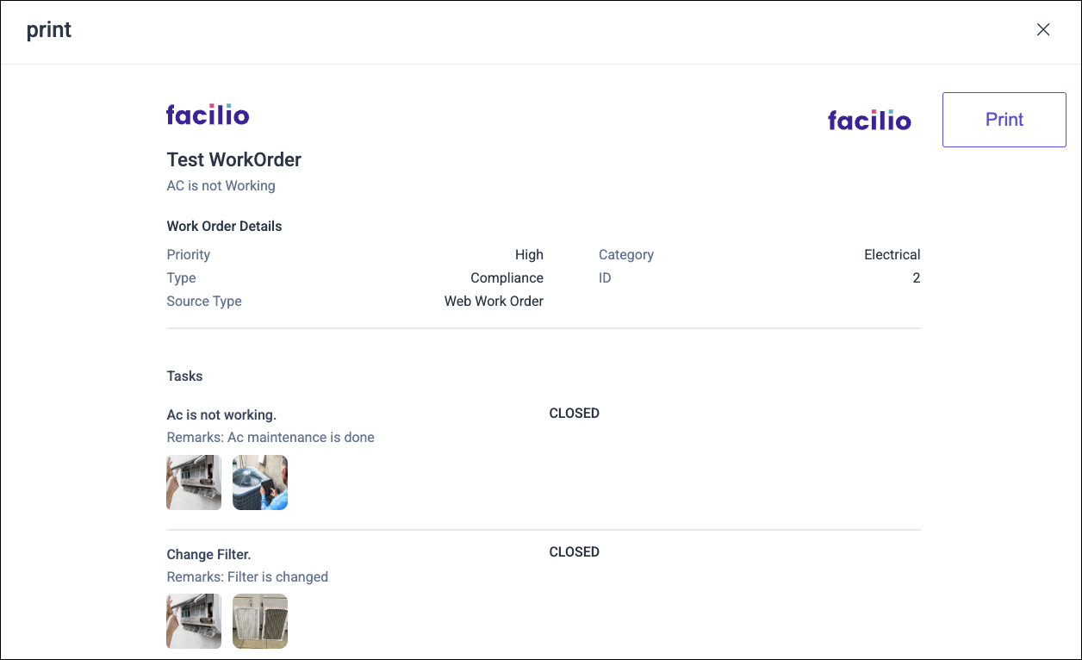Click the 'Web Work Order' source value
Viewport: 1082px width, 660px height.
[x=494, y=302]
